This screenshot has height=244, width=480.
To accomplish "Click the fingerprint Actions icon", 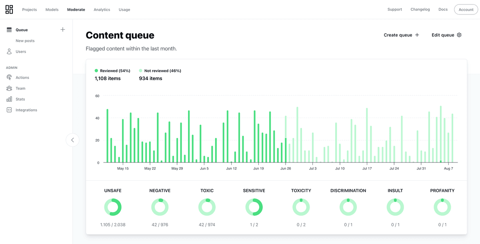I will coord(9,78).
